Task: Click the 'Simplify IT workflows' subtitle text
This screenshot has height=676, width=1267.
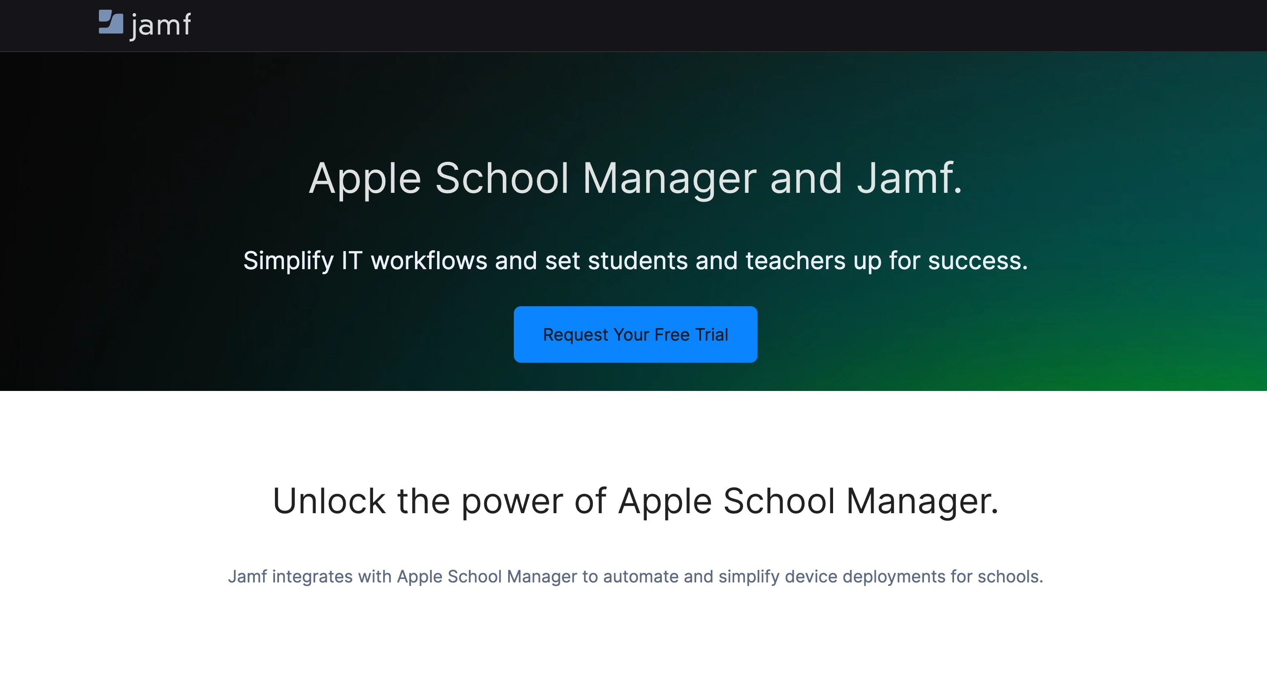Action: tap(635, 261)
